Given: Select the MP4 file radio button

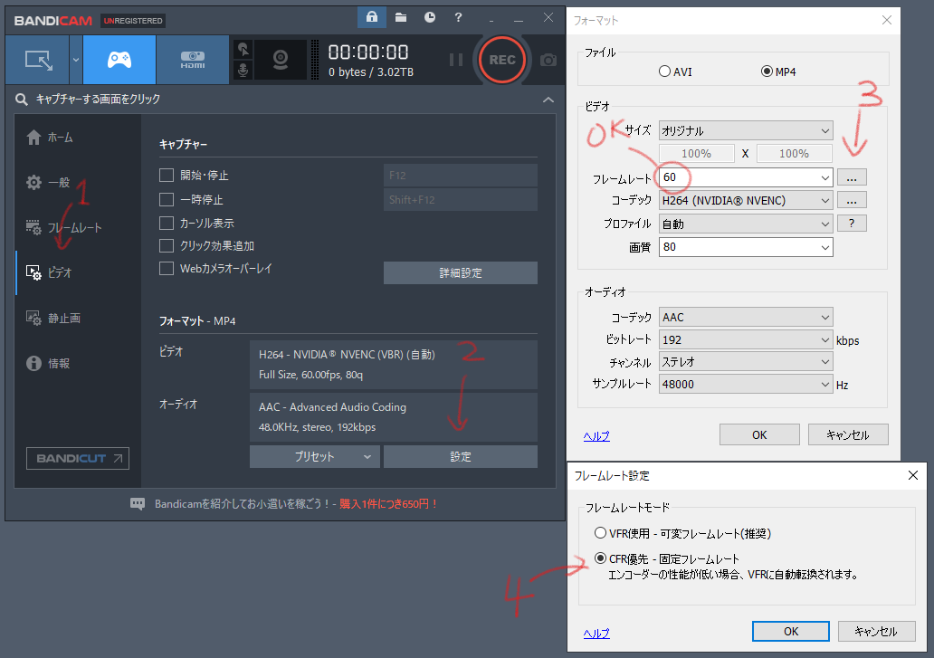Looking at the screenshot, I should point(767,72).
